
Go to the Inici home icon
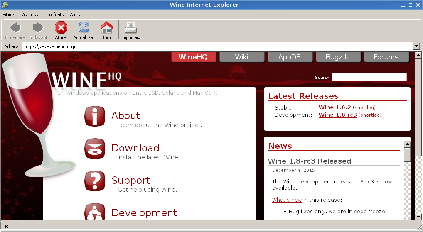click(107, 28)
